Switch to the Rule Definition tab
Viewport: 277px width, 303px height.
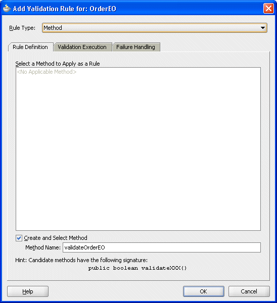[x=30, y=47]
